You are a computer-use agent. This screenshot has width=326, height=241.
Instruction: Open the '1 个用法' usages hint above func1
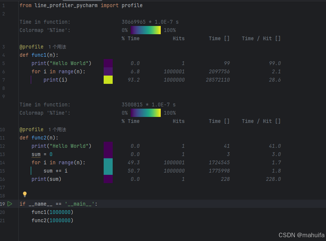point(57,47)
